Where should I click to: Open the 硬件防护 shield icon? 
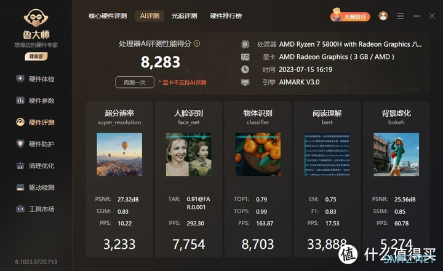click(x=20, y=144)
